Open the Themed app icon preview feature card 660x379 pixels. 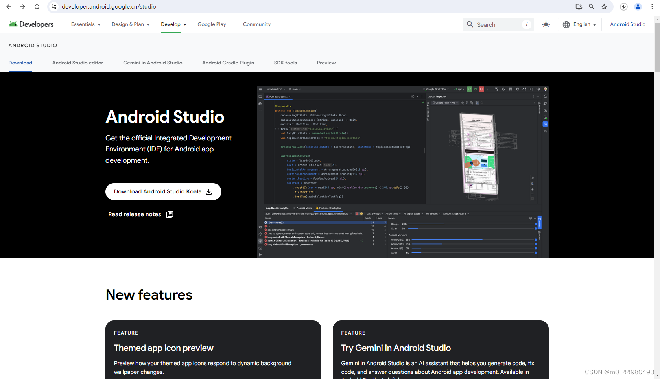coord(213,350)
